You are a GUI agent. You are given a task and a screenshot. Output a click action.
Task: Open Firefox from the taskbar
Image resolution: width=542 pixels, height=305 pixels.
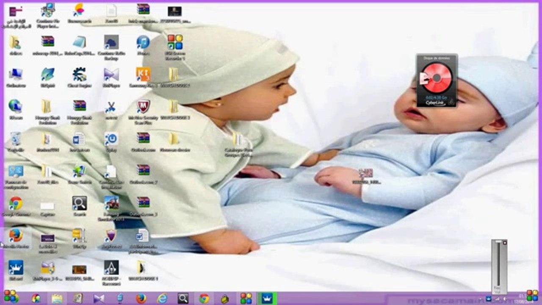click(141, 298)
